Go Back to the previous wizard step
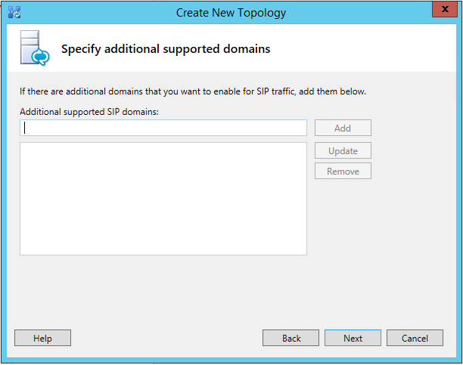 click(291, 338)
